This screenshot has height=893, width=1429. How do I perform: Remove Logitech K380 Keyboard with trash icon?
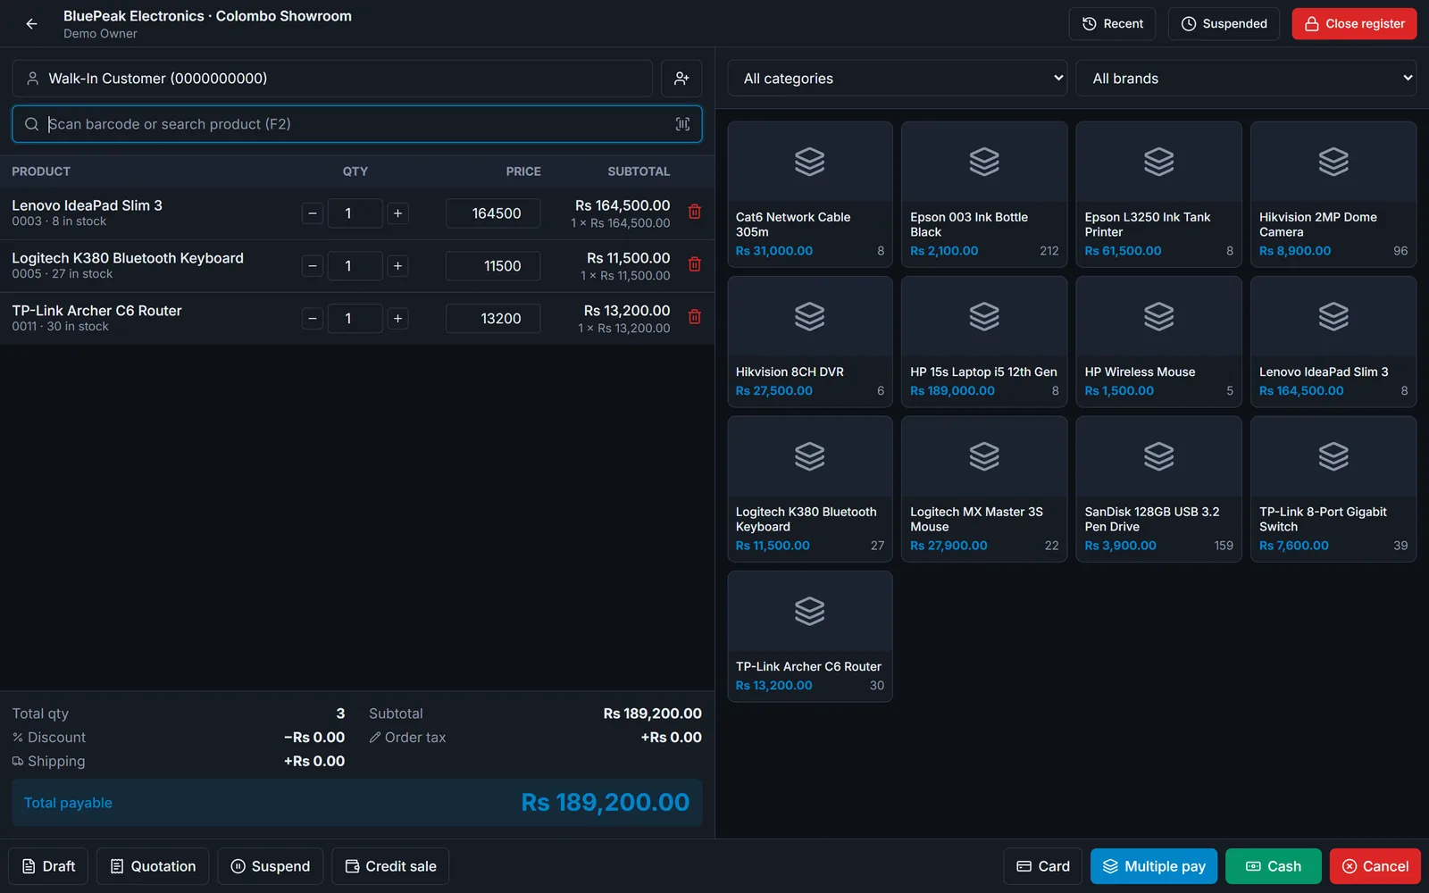pos(694,264)
